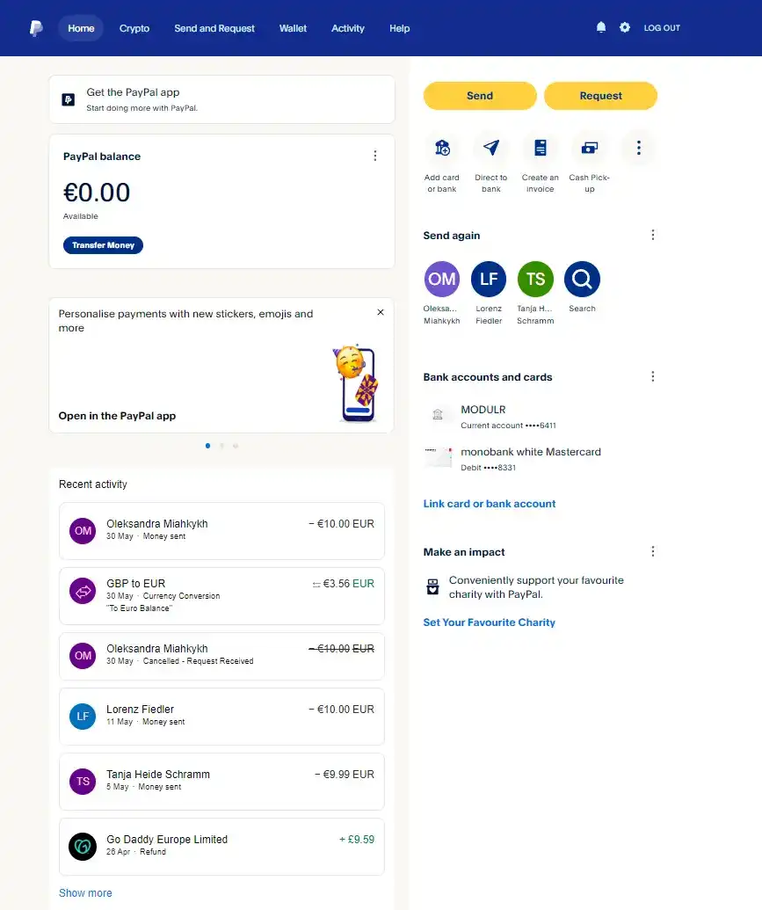This screenshot has height=910, width=762.
Task: Select Lorenz Fiedler avatar in Send again
Action: click(x=489, y=280)
